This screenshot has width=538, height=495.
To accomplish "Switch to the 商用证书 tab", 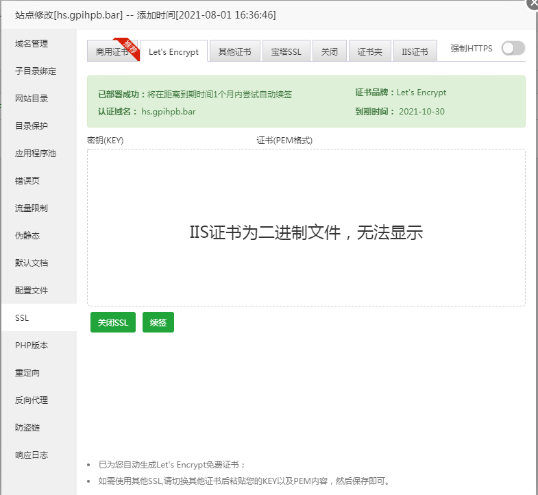I will click(112, 51).
